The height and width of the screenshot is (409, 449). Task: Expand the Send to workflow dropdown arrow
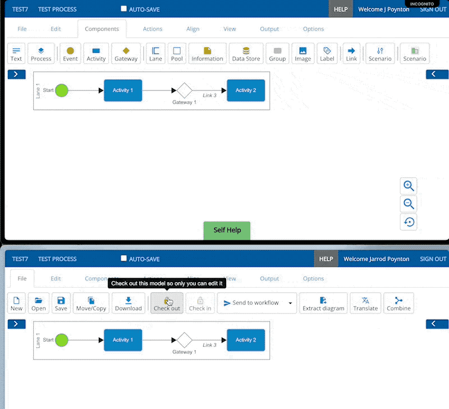tap(290, 303)
